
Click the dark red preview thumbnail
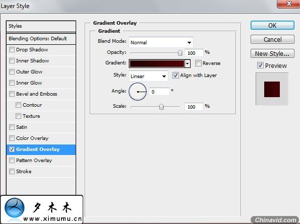tap(272, 89)
